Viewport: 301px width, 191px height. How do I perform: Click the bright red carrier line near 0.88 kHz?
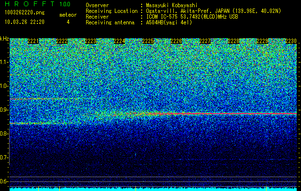tap(230, 114)
